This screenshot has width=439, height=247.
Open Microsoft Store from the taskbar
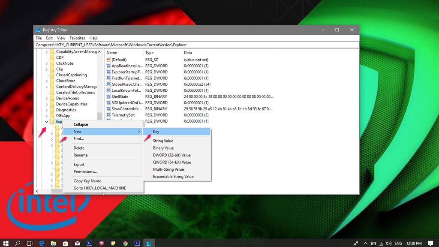tap(65, 243)
